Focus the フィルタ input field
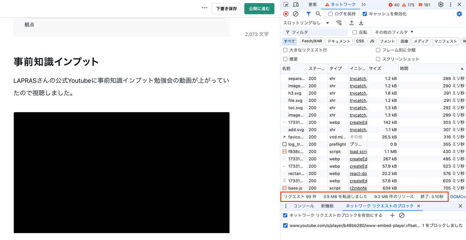The image size is (466, 240). (x=315, y=32)
